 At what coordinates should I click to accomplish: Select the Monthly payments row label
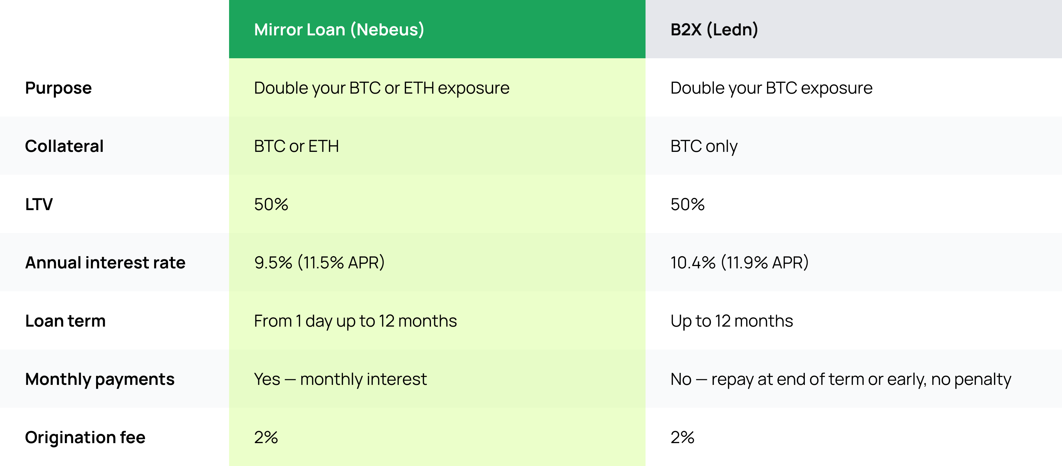(100, 379)
